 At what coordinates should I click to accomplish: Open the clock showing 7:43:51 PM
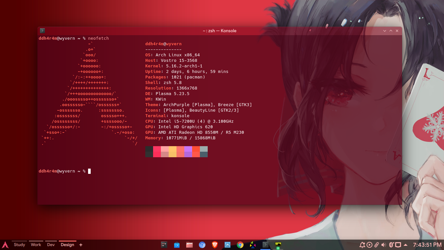pyautogui.click(x=427, y=245)
